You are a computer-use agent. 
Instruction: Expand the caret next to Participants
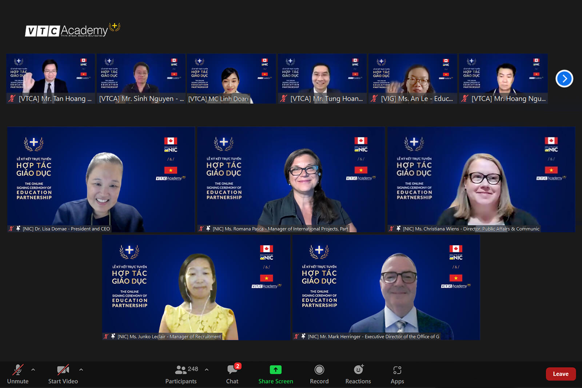(207, 370)
